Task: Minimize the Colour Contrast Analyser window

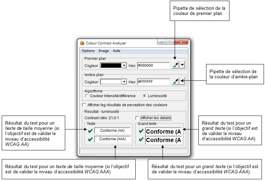Action: (162, 43)
